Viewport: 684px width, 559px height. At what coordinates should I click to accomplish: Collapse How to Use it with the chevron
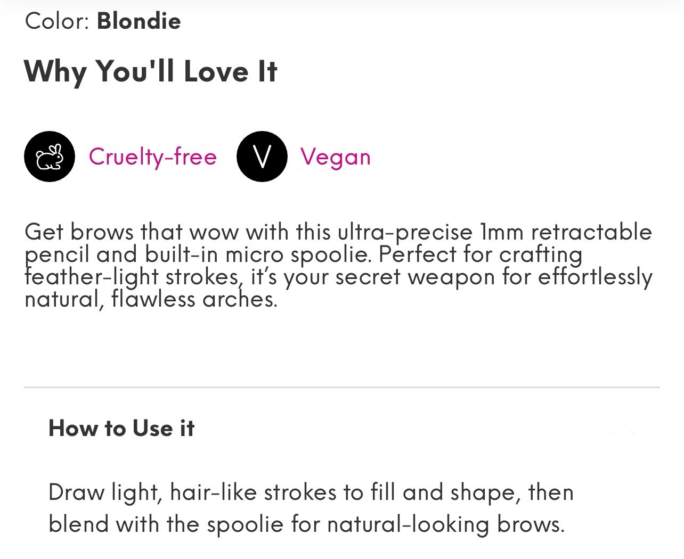coord(622,429)
